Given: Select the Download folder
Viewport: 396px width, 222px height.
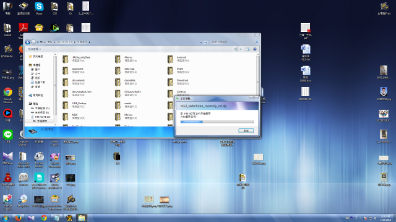Looking at the screenshot, I should pos(179,82).
